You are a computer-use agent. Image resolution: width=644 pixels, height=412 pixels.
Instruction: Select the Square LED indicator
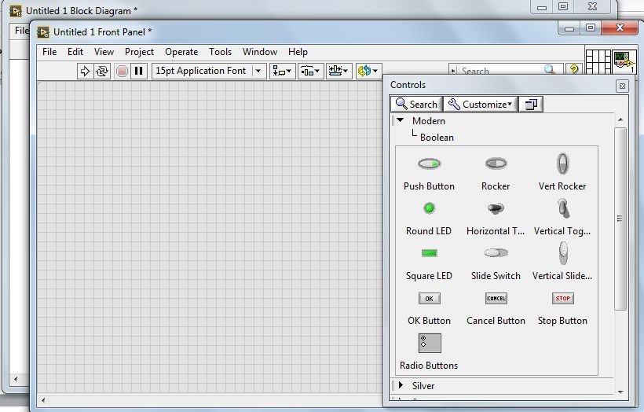429,263
